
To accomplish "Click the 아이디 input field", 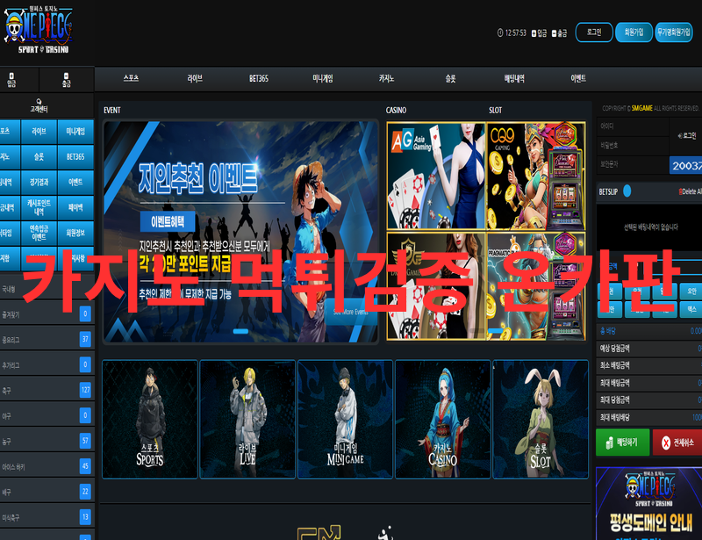I will [633, 126].
